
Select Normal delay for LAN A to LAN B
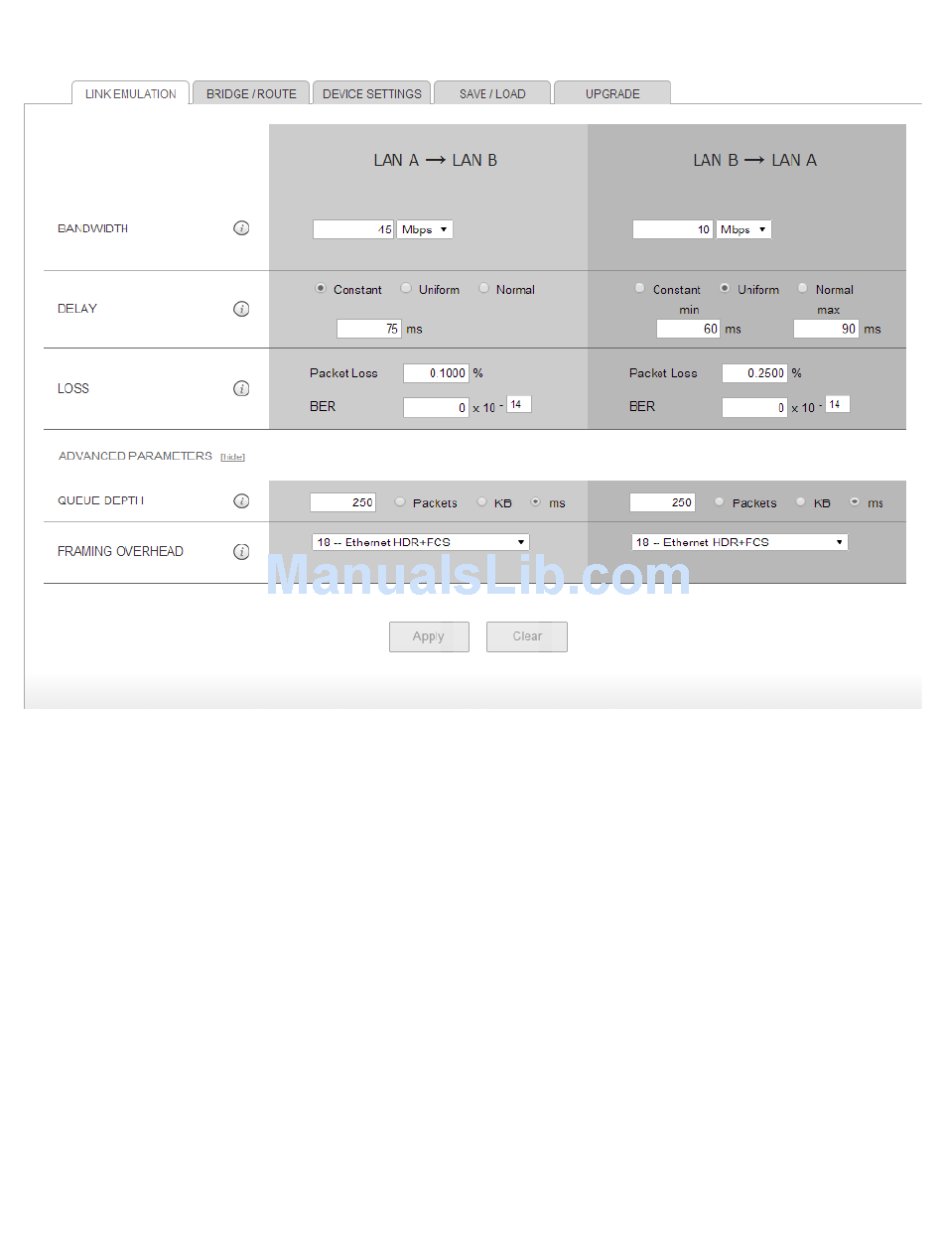tap(483, 289)
